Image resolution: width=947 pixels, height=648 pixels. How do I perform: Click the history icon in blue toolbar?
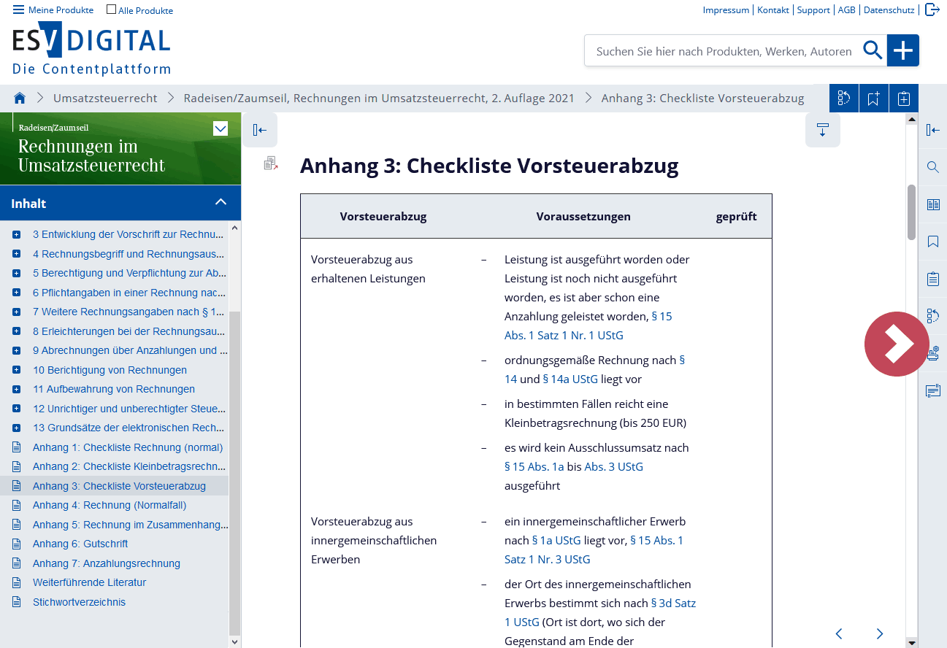coord(844,99)
